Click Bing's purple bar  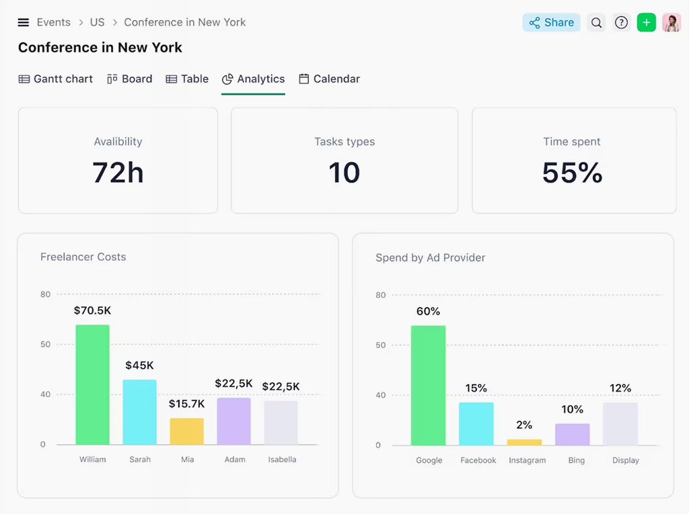click(x=572, y=435)
